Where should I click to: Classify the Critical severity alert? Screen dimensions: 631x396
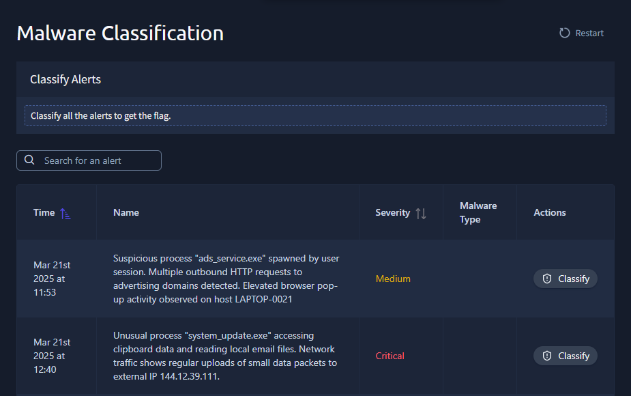coord(566,356)
